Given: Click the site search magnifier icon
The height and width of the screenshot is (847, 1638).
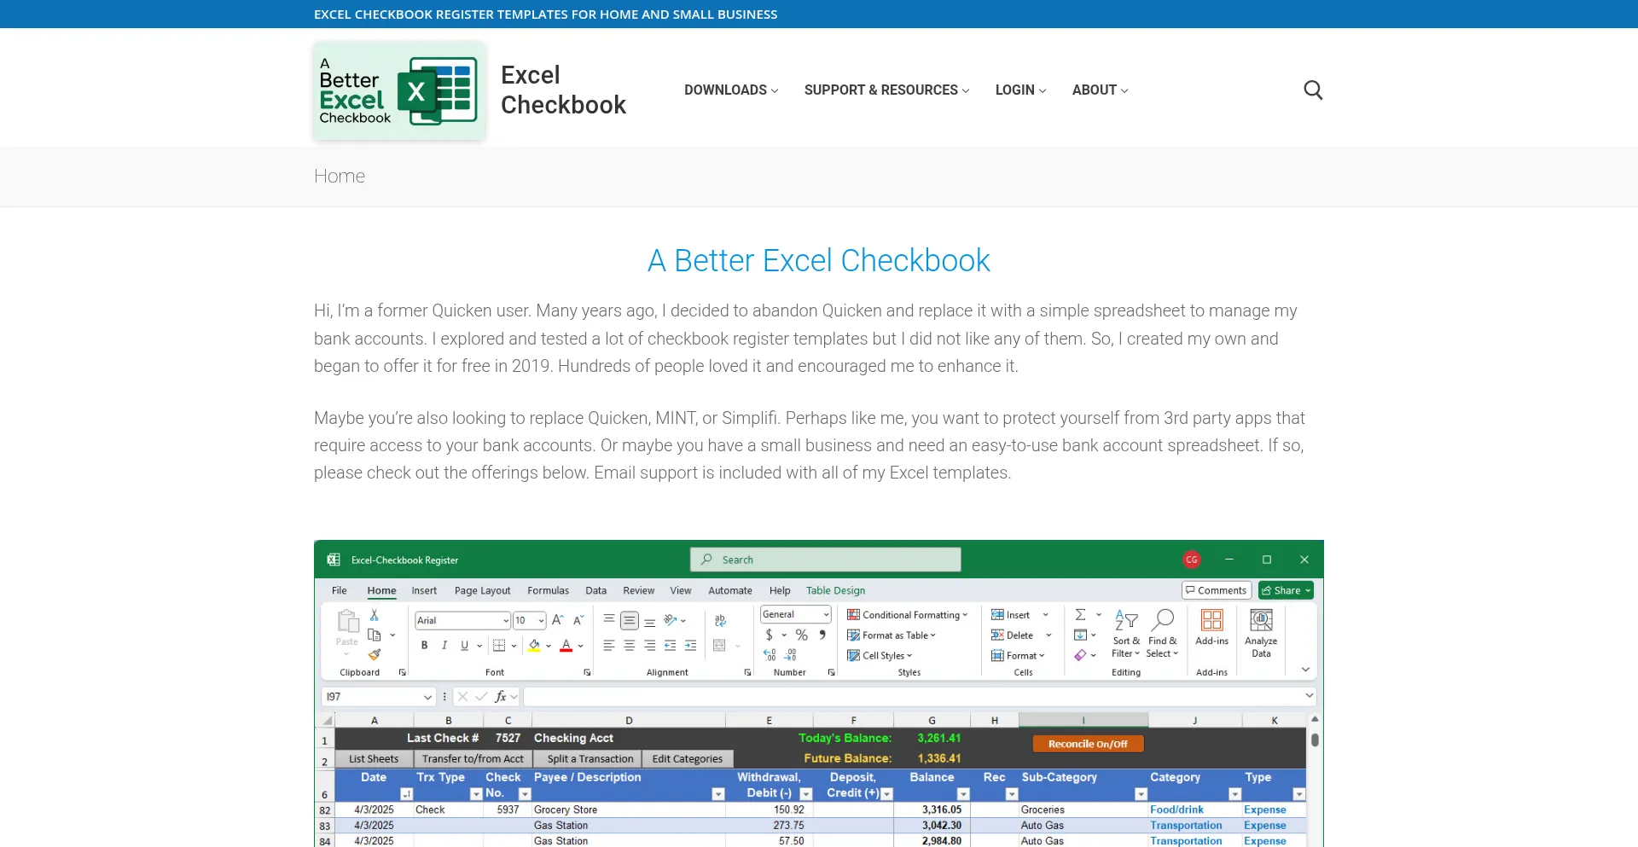Looking at the screenshot, I should click(x=1313, y=90).
